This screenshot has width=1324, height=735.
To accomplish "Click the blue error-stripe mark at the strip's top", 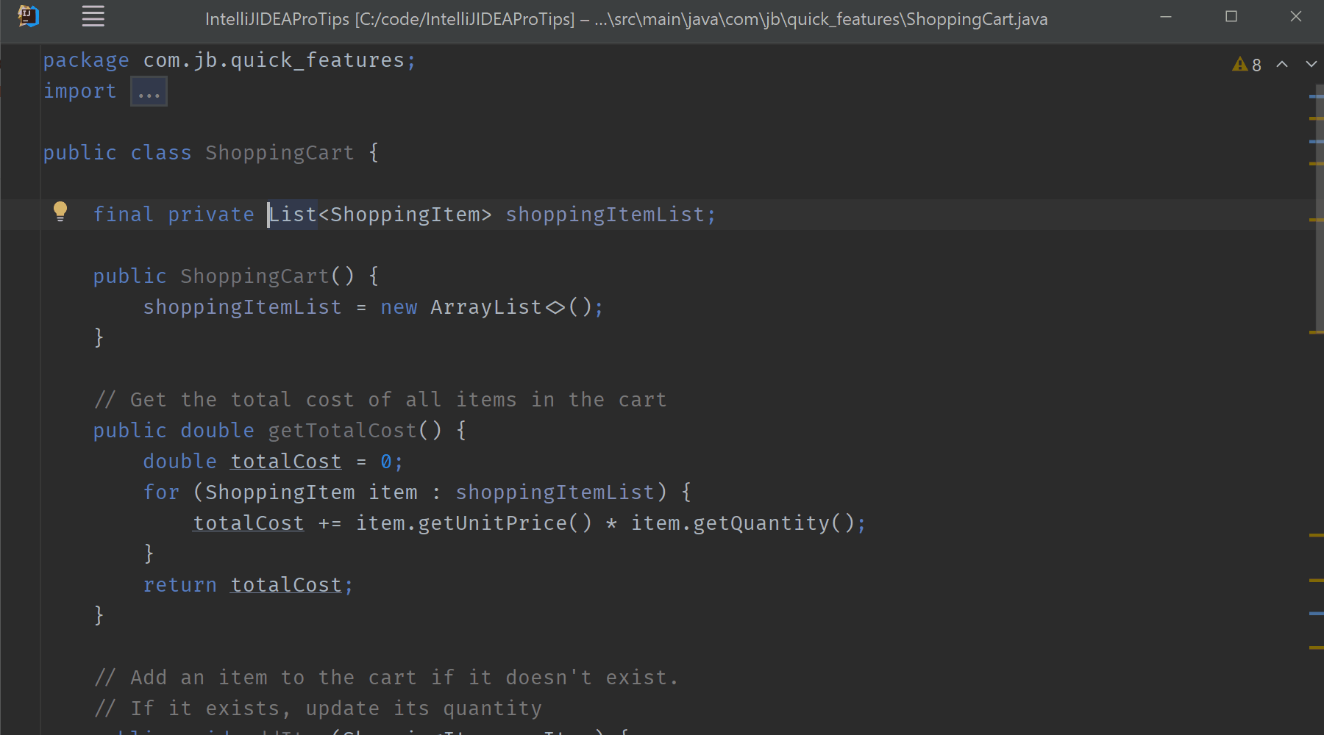I will [x=1317, y=96].
